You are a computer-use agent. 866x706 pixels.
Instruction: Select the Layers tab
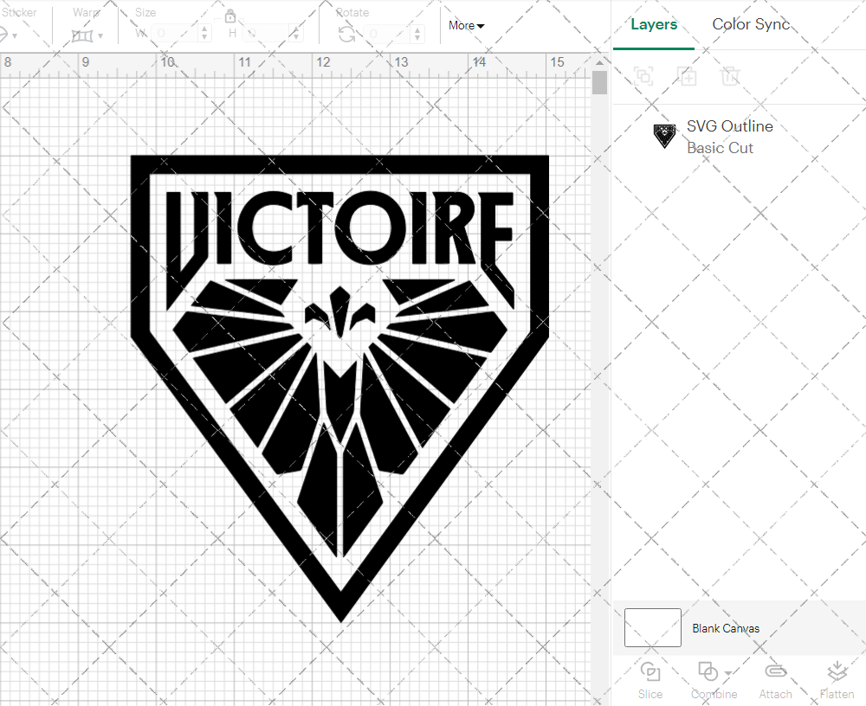[654, 24]
